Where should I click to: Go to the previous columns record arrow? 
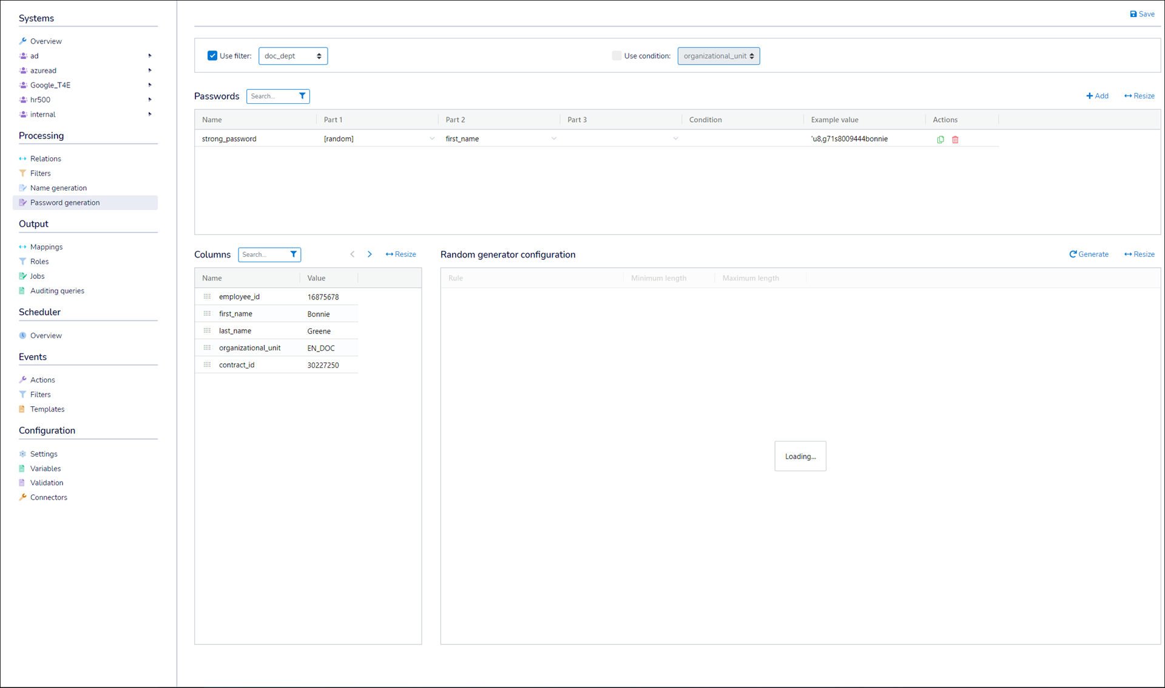click(x=353, y=254)
